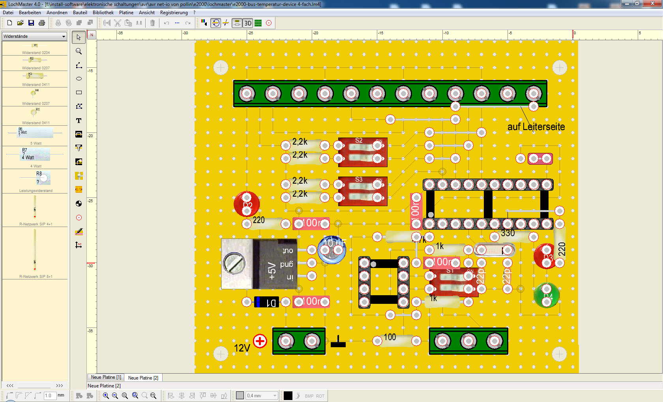Activate the measure dimension tool

tap(79, 245)
